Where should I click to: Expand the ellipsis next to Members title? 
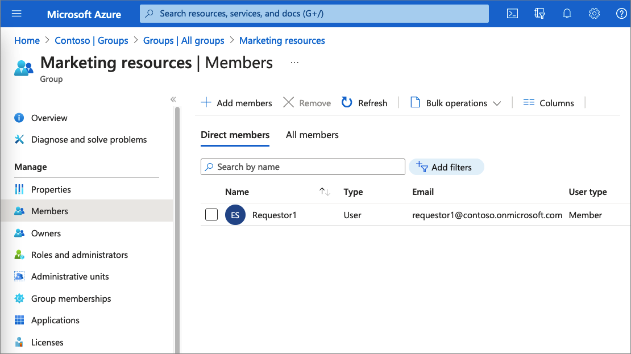[x=294, y=63]
